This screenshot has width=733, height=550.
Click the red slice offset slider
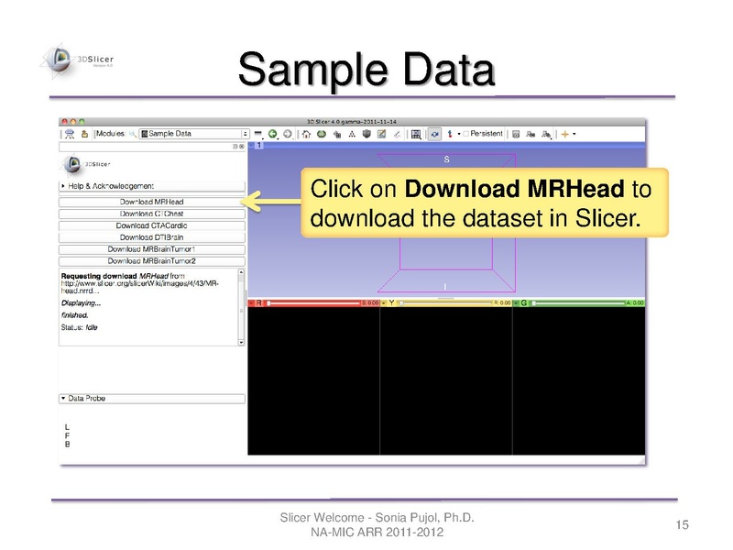pyautogui.click(x=313, y=303)
